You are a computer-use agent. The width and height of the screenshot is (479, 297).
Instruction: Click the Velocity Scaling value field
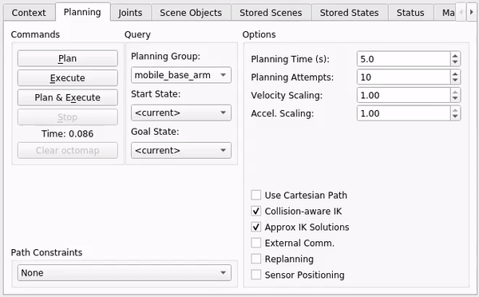[403, 95]
